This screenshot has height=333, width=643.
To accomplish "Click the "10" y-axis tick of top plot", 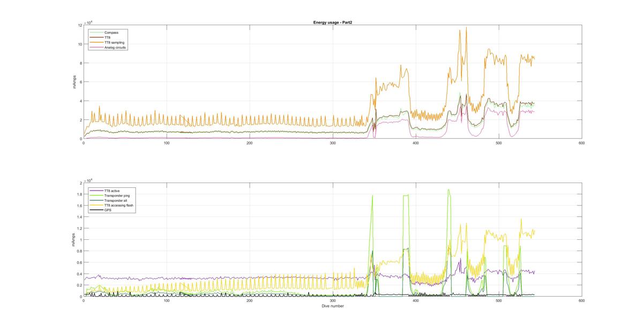I will click(x=79, y=44).
